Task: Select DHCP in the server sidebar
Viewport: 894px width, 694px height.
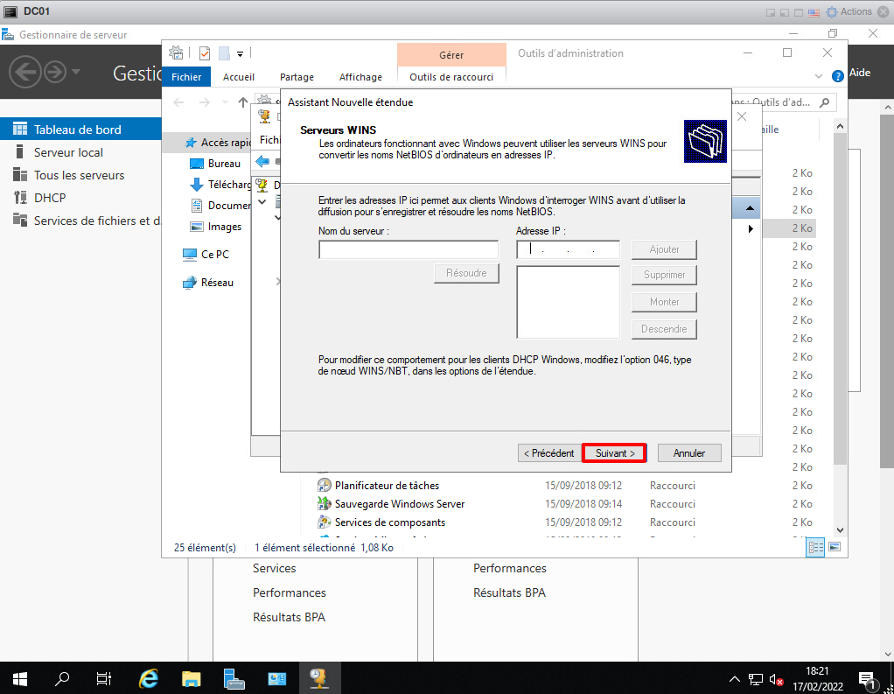Action: point(50,198)
